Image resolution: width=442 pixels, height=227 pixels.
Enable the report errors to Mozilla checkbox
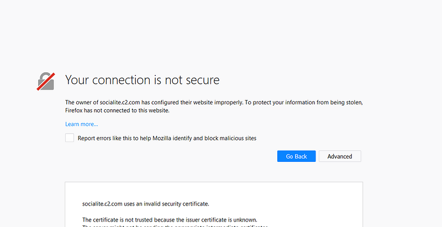point(70,138)
